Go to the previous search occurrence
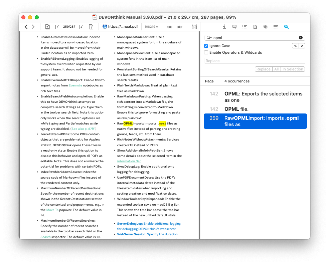This screenshot has height=264, width=329. tap(295, 46)
